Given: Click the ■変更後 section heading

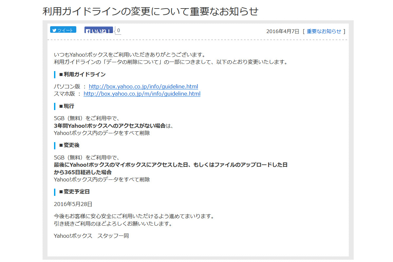Looking at the screenshot, I should 69,145.
